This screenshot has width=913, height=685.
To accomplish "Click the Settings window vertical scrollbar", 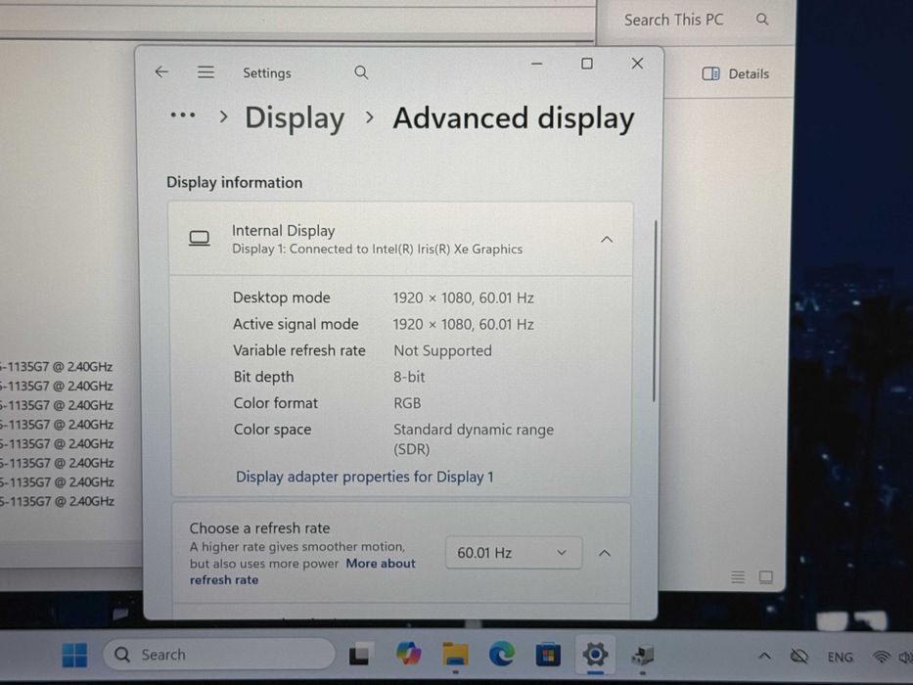I will 655,310.
